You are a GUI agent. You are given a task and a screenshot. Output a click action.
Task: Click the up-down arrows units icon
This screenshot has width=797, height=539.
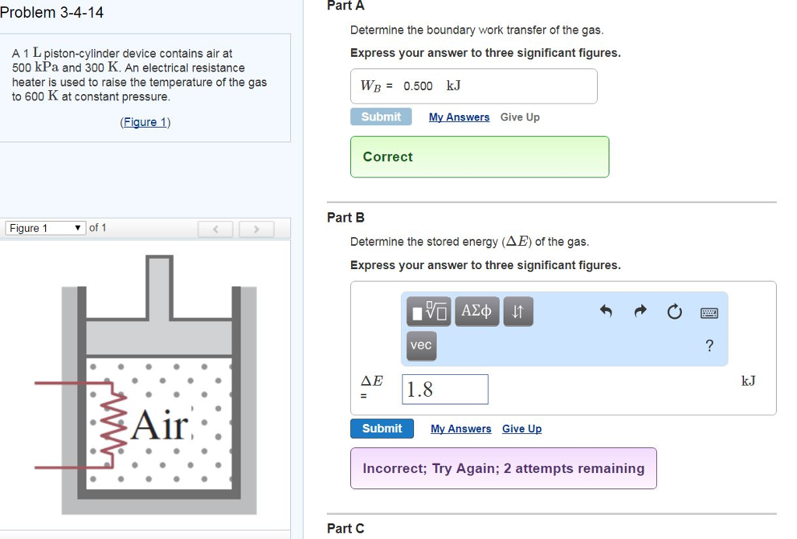coord(518,311)
